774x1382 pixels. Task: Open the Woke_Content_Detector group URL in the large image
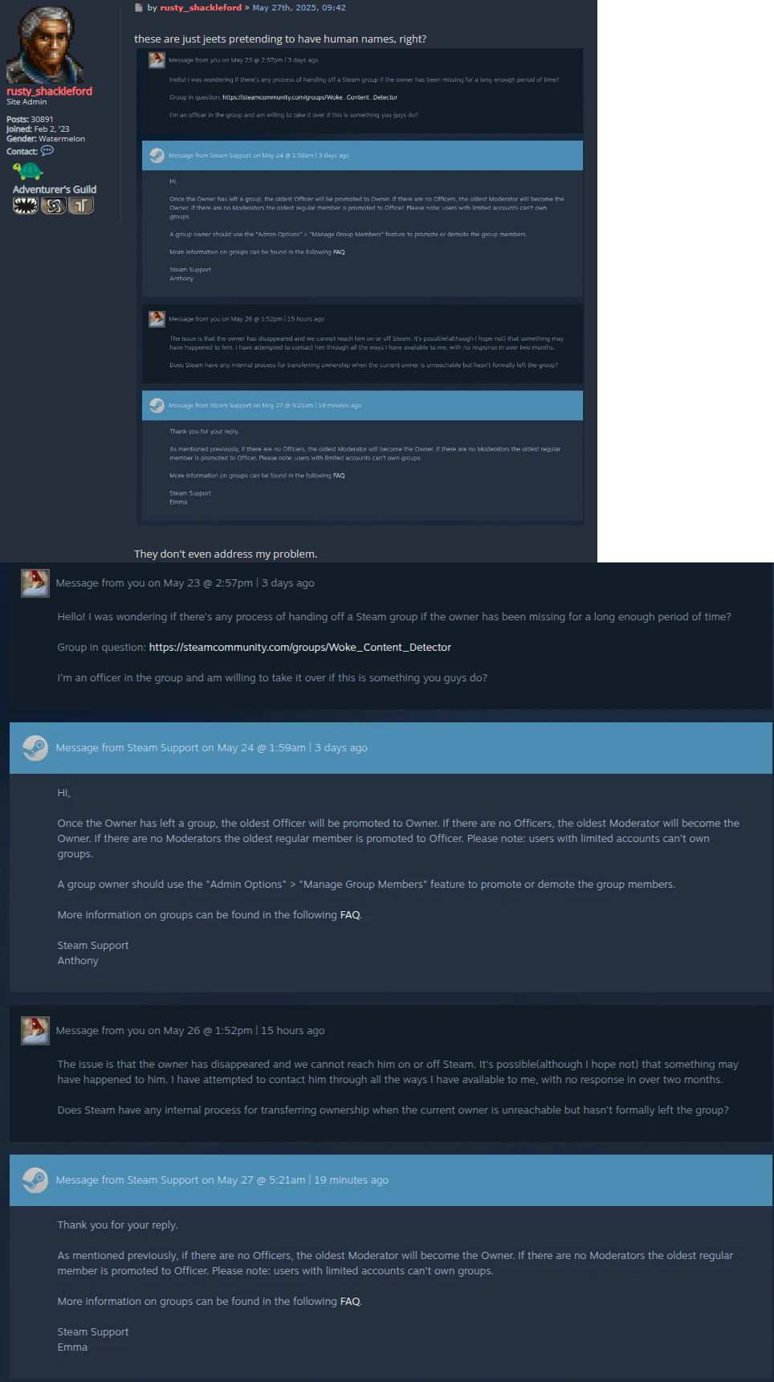[x=300, y=648]
